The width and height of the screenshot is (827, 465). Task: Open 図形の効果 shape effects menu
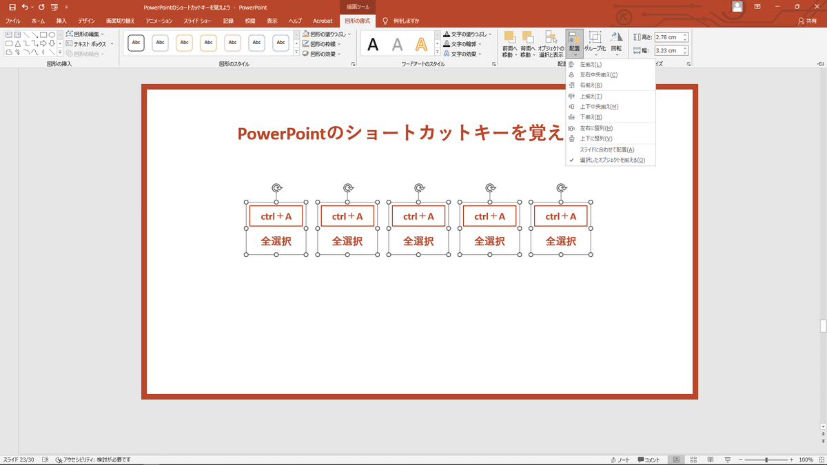(323, 53)
